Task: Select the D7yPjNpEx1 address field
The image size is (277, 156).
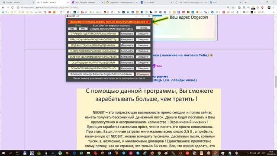Action: tap(93, 34)
